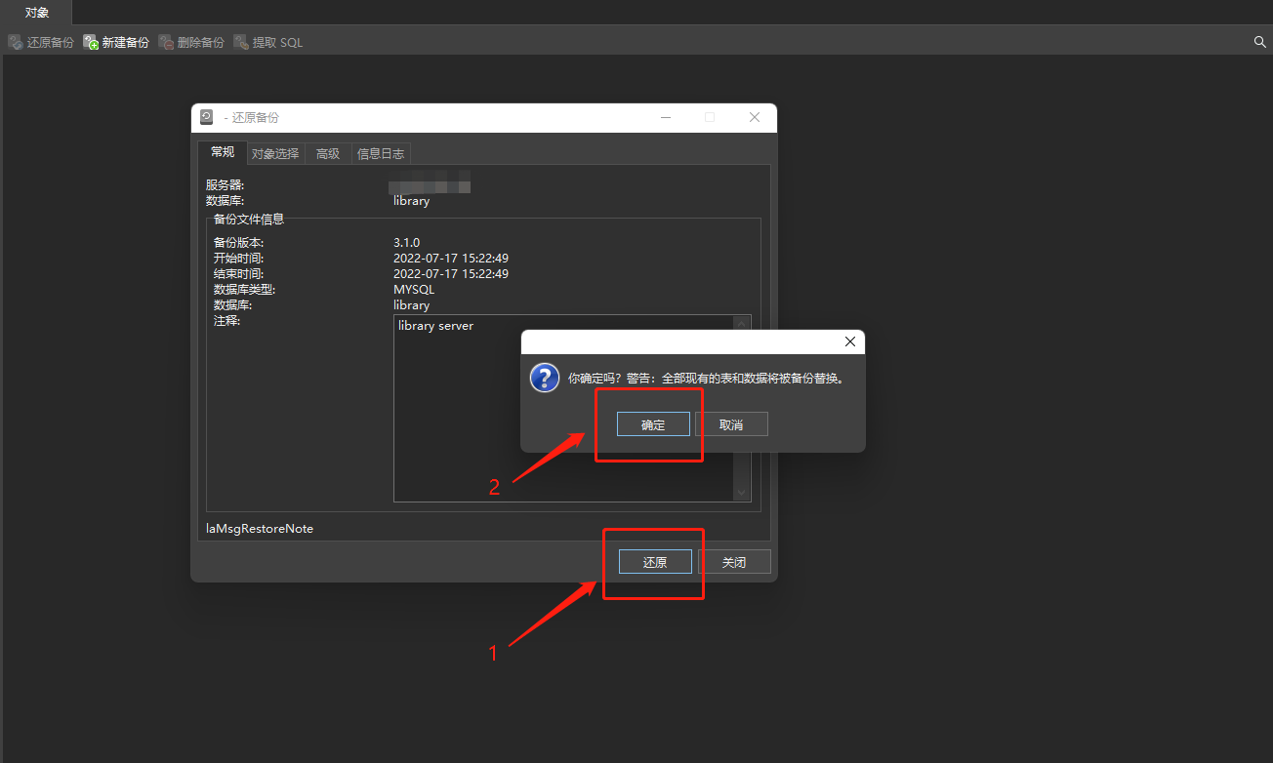
Task: Click the blue question-mark icon
Action: 544,378
